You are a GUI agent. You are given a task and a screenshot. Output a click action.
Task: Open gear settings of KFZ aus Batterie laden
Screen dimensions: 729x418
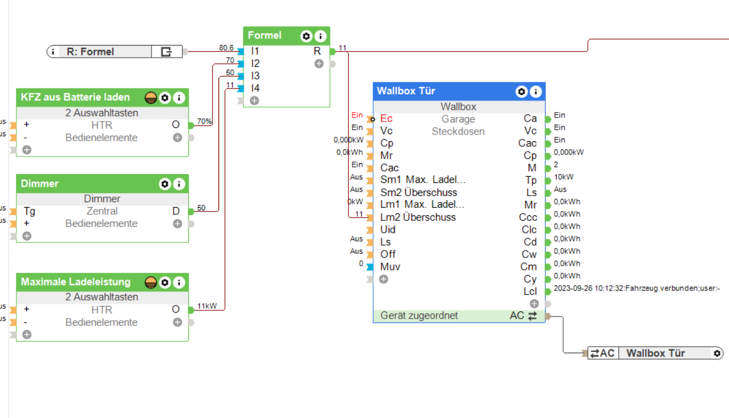pyautogui.click(x=165, y=98)
